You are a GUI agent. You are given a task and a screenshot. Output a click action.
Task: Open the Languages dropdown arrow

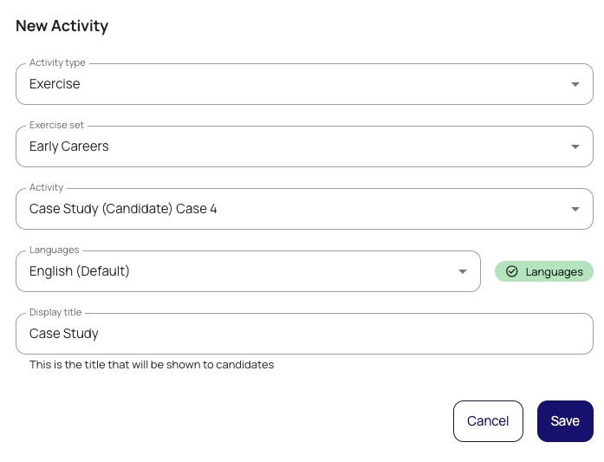click(x=463, y=271)
